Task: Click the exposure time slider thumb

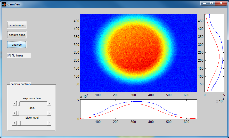Action: click(x=18, y=104)
